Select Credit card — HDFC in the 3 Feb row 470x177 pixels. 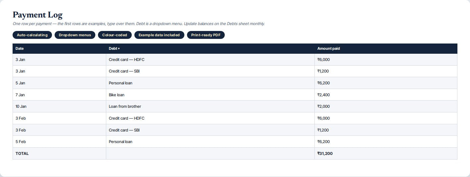(210, 118)
